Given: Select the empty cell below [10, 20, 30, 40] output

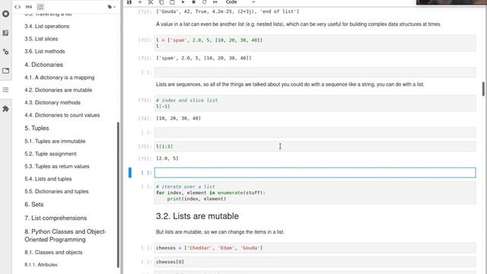Looking at the screenshot, I should pyautogui.click(x=315, y=132).
